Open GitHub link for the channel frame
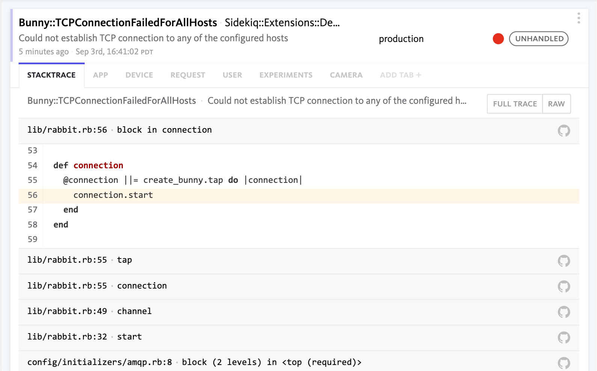The width and height of the screenshot is (597, 371). 564,312
